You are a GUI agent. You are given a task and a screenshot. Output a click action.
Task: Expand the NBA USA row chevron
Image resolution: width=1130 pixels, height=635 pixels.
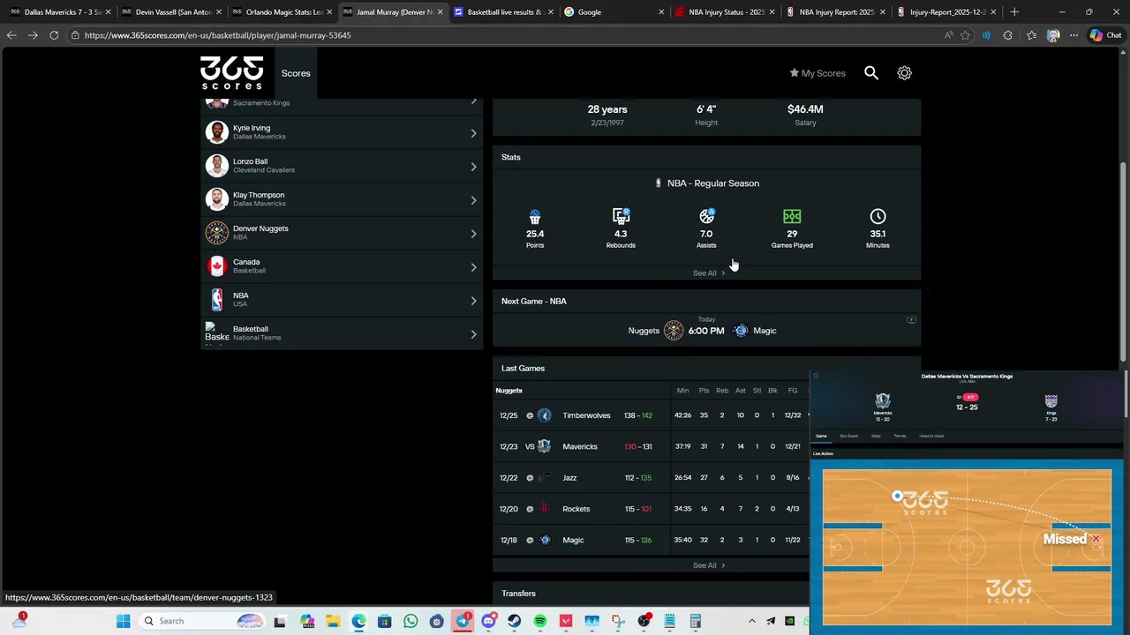point(473,301)
